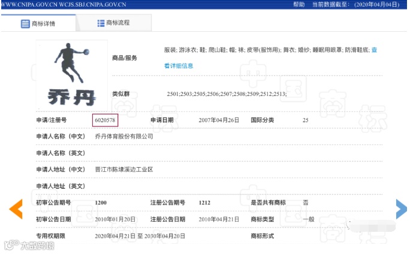The height and width of the screenshot is (254, 410).
Task: Select applicant name 乔丹体育股份有限公司
Action: tap(124, 137)
